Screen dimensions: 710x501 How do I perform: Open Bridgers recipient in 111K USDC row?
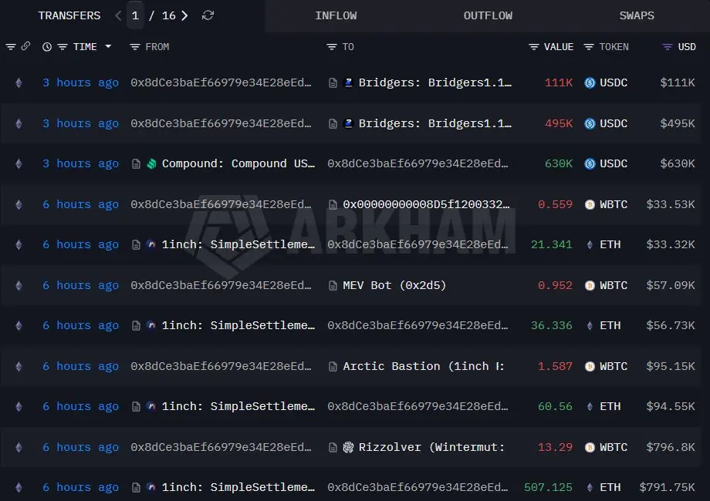pyautogui.click(x=434, y=82)
